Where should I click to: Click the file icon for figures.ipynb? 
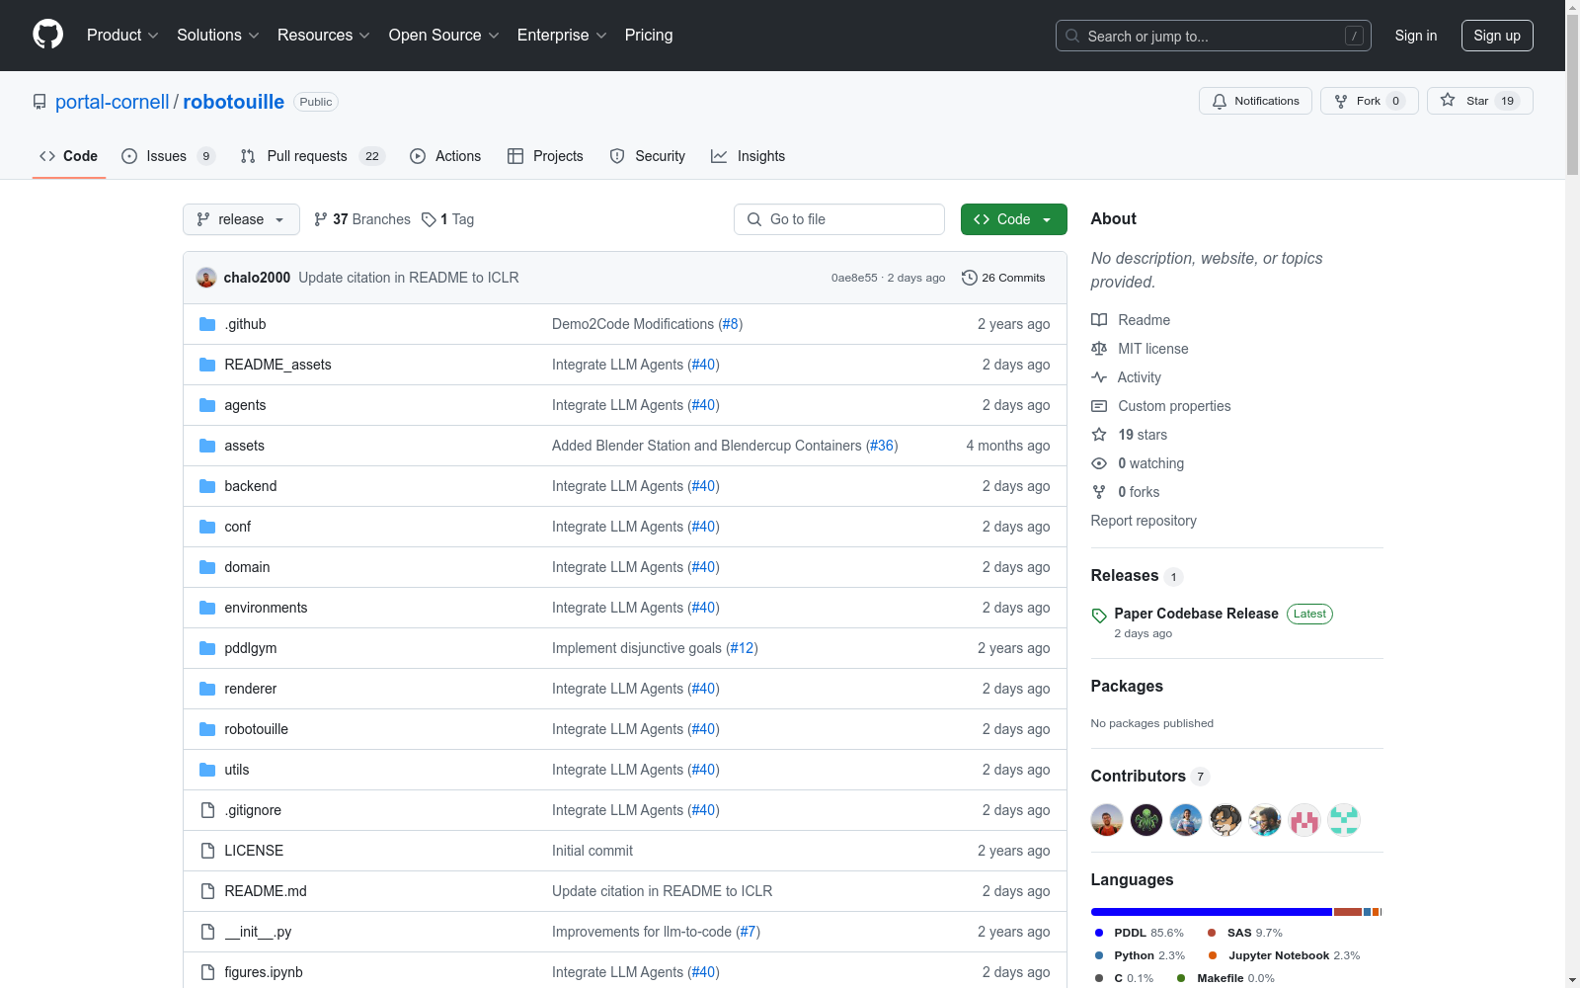pos(207,972)
